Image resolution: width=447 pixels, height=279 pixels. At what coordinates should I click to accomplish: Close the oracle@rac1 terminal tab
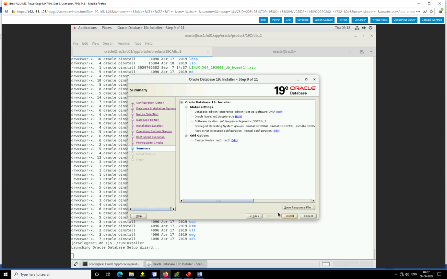[x=208, y=51]
